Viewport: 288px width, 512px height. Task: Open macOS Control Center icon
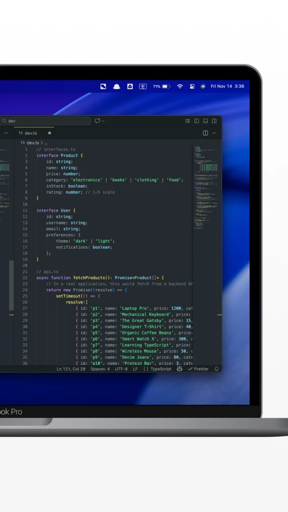click(192, 86)
